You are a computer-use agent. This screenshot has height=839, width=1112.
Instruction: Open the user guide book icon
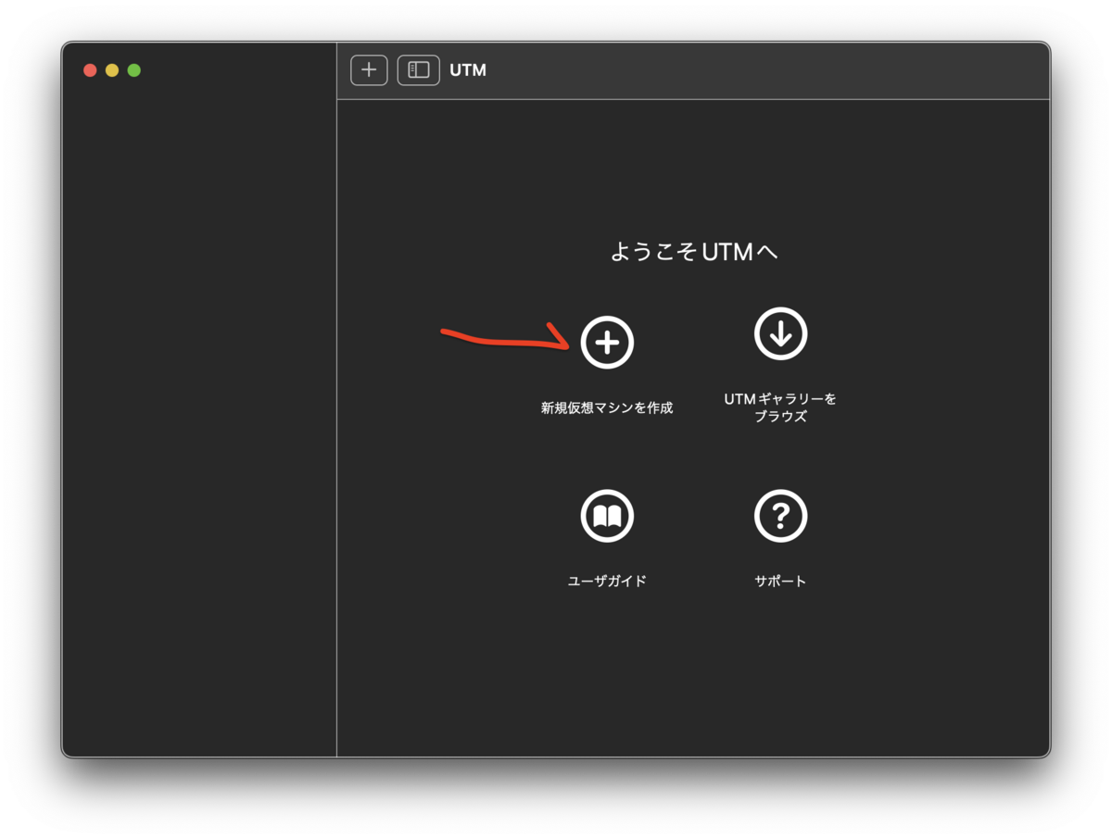607,516
